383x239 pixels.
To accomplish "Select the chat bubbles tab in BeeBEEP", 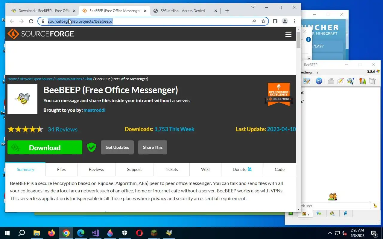I will click(x=319, y=214).
